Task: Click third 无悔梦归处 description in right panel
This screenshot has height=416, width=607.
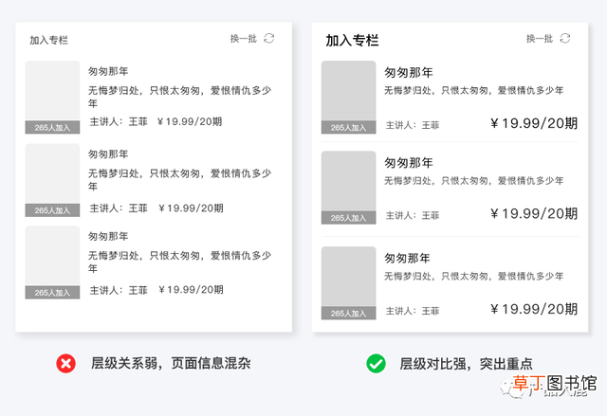Action: 474,276
